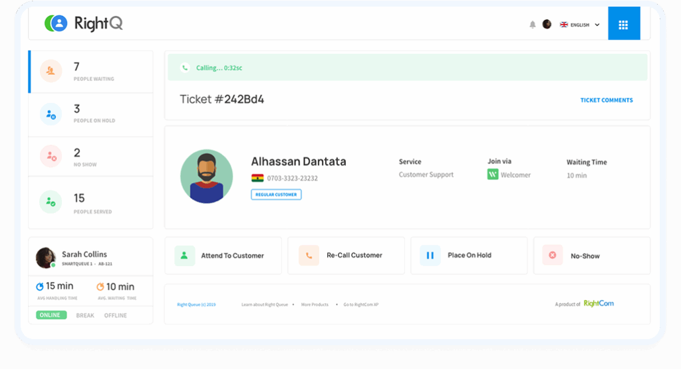Open the apps grid menu button
The width and height of the screenshot is (681, 369).
pyautogui.click(x=623, y=25)
